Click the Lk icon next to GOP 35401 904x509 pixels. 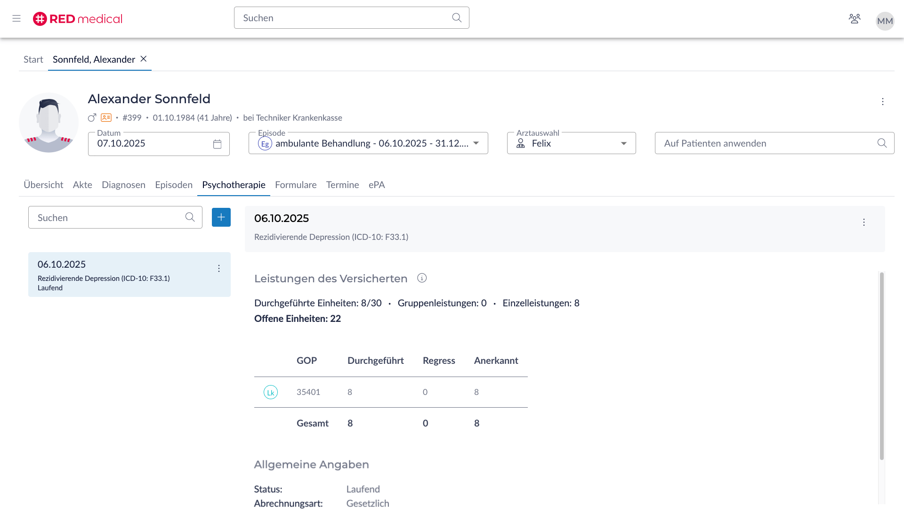pyautogui.click(x=271, y=392)
